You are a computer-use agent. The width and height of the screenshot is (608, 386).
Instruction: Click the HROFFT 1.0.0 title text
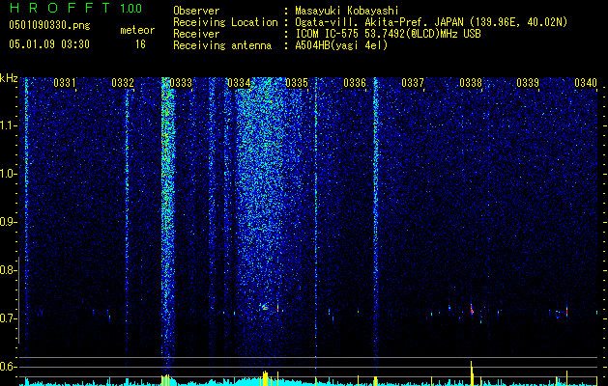pyautogui.click(x=75, y=8)
